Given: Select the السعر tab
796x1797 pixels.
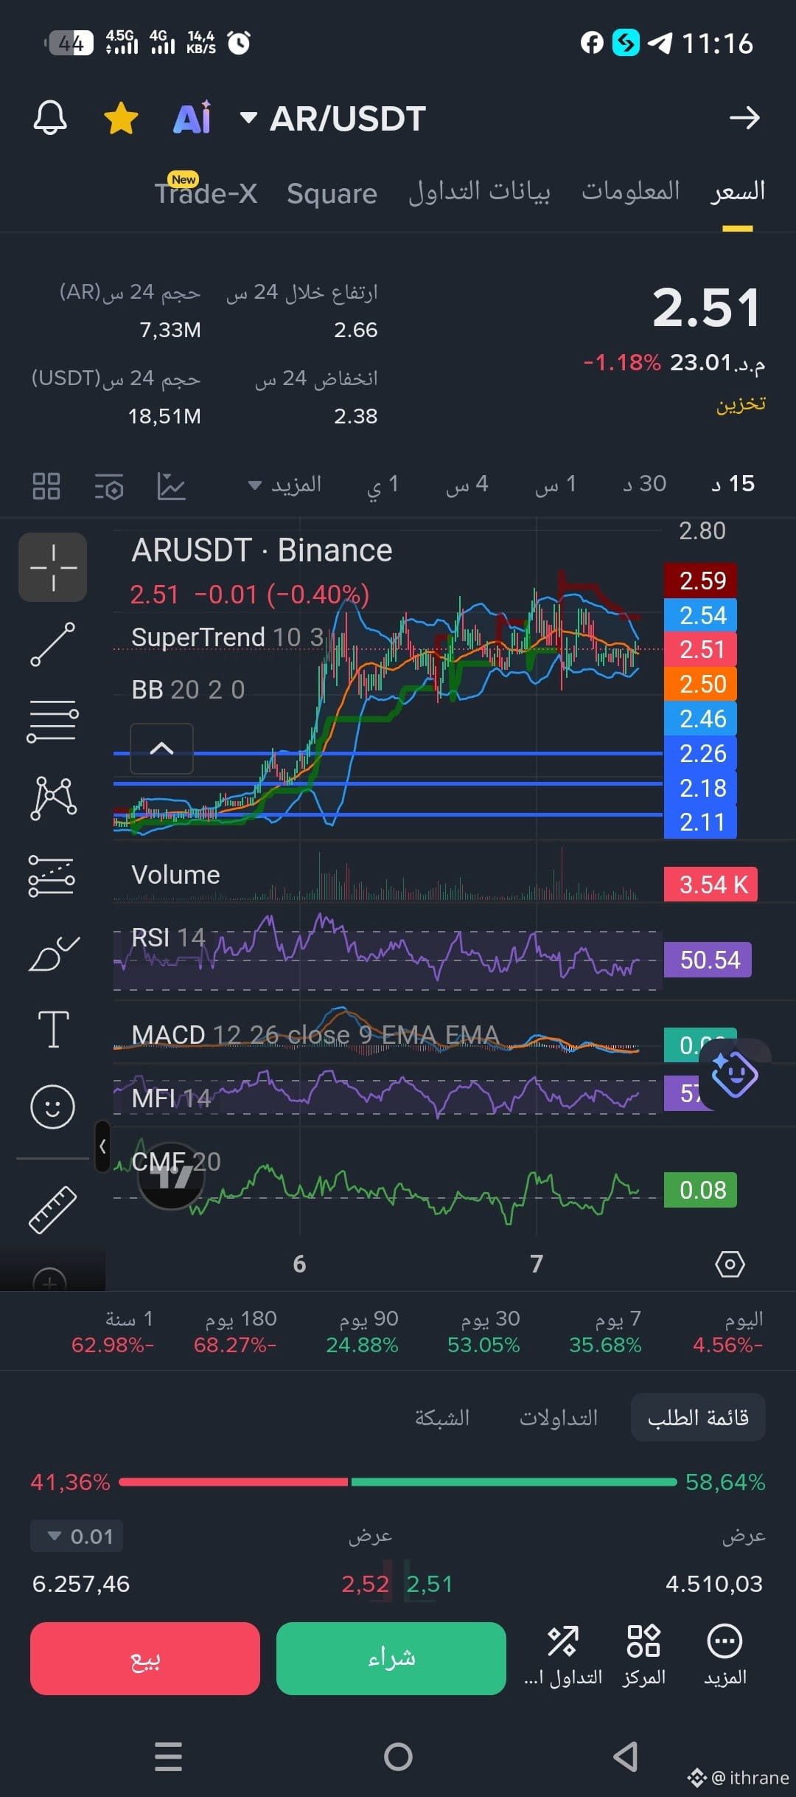Looking at the screenshot, I should pos(738,192).
